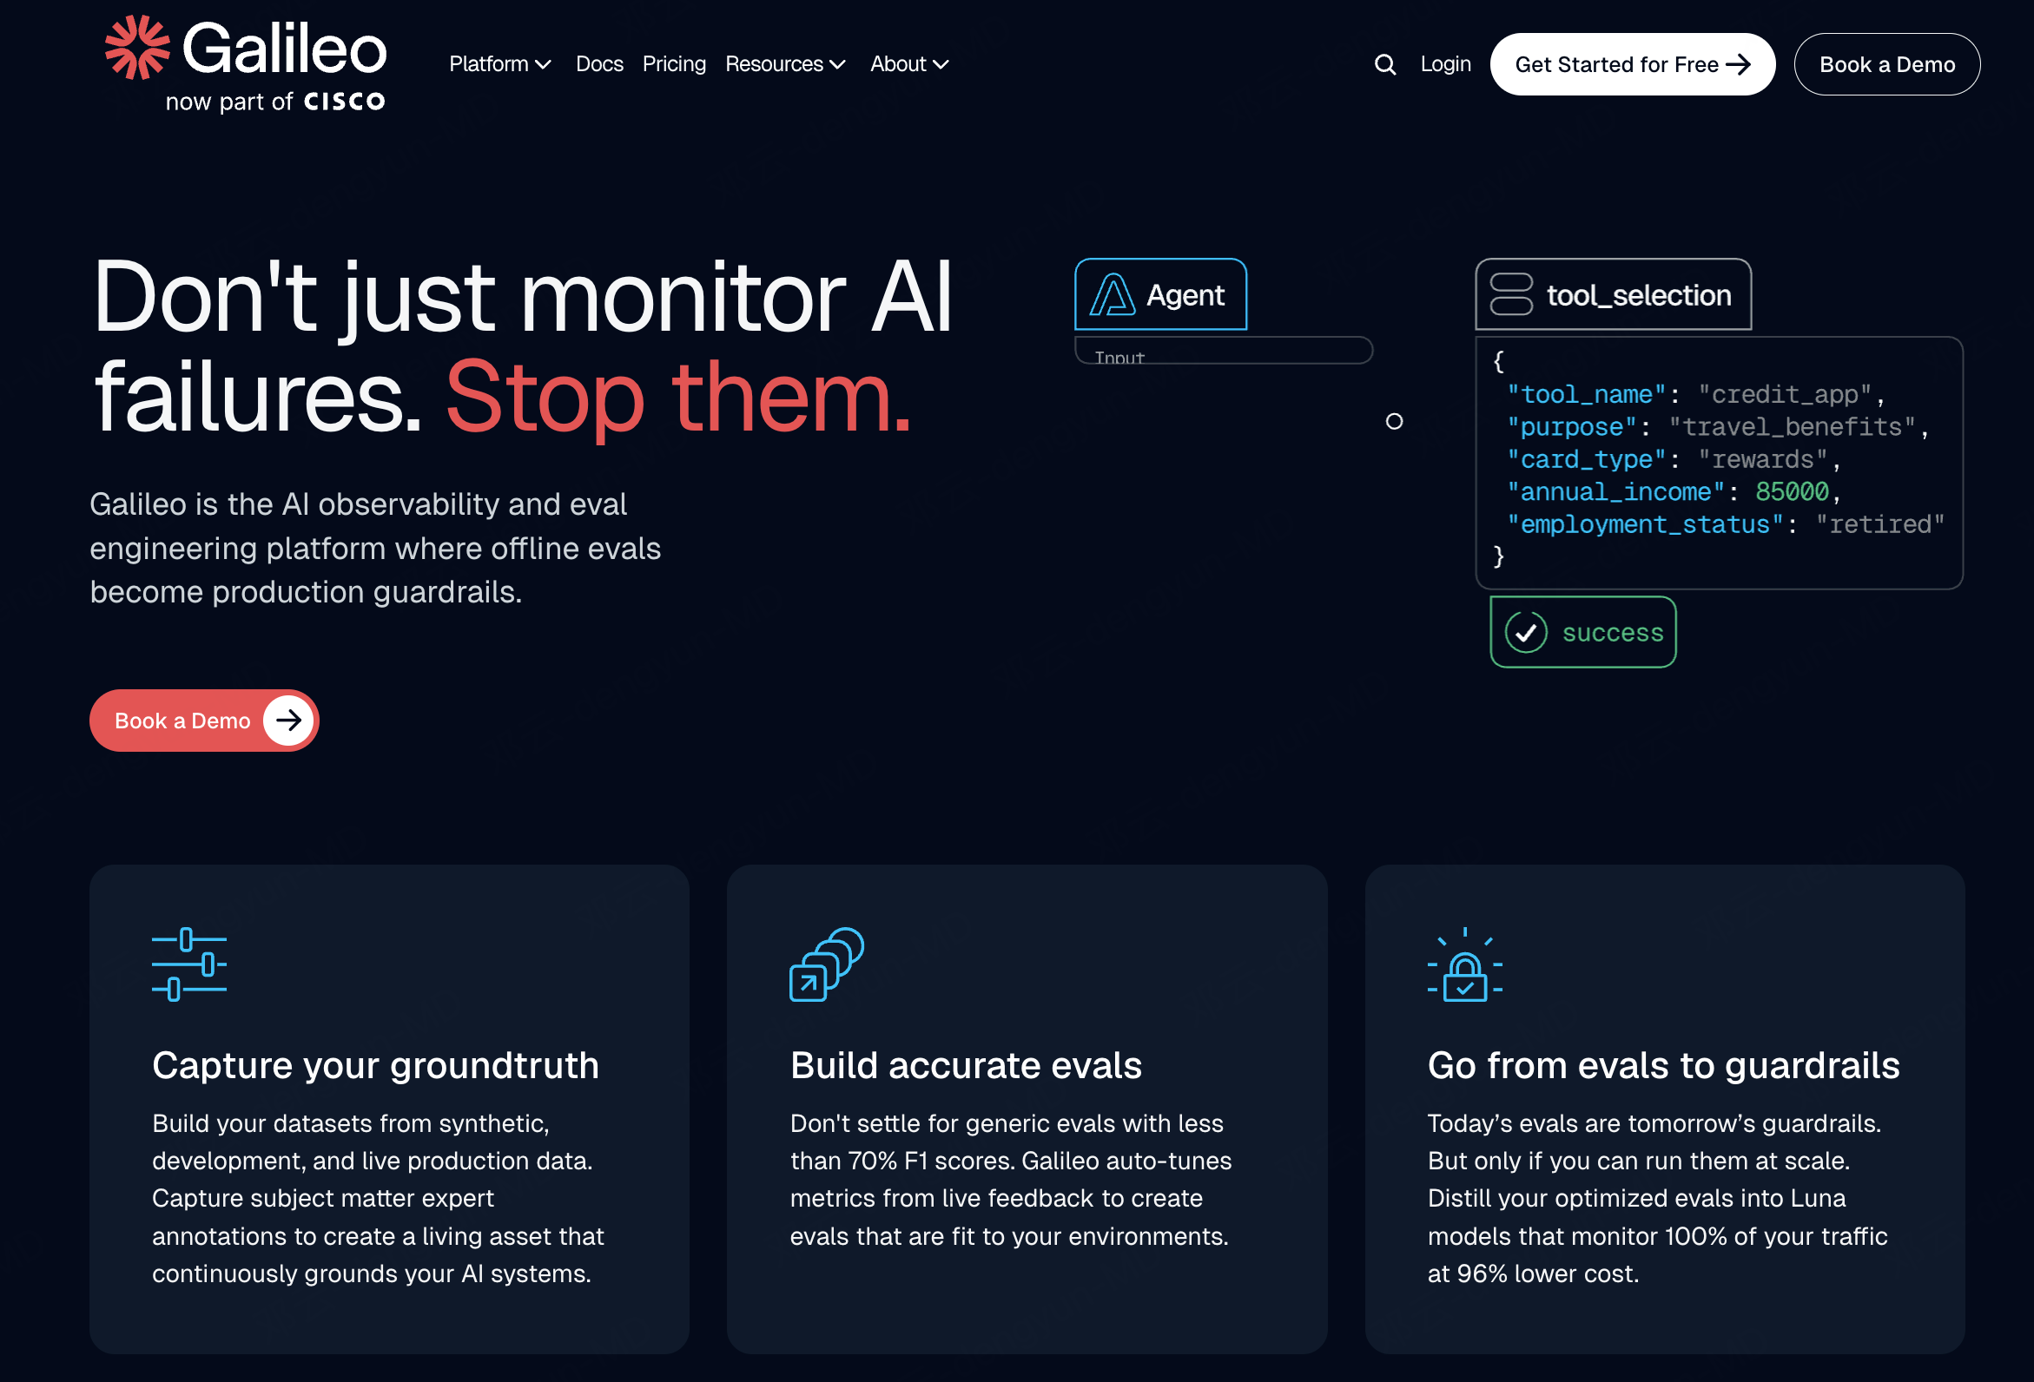The height and width of the screenshot is (1382, 2034).
Task: Open the search magnifier icon
Action: (1384, 65)
